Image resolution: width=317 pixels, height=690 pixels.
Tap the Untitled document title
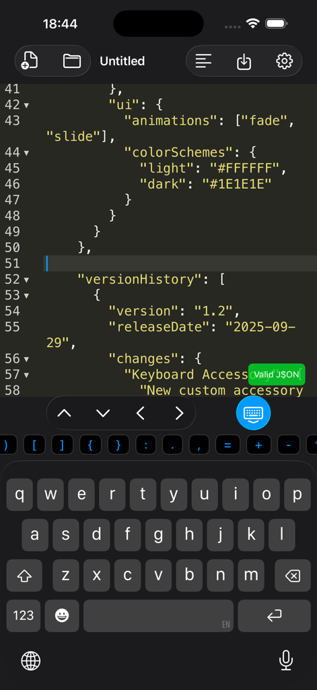(x=122, y=61)
